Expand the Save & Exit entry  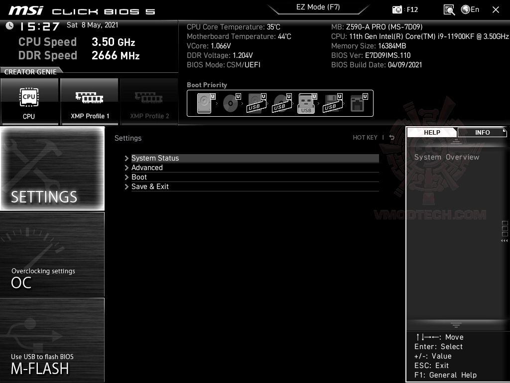150,187
